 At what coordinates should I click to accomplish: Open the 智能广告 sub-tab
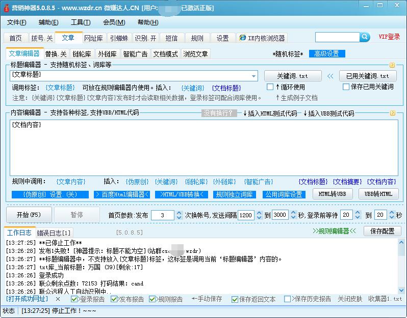(135, 54)
